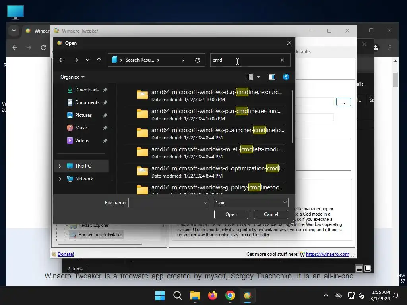Click the Cancel button
Image resolution: width=407 pixels, height=305 pixels.
click(x=271, y=214)
